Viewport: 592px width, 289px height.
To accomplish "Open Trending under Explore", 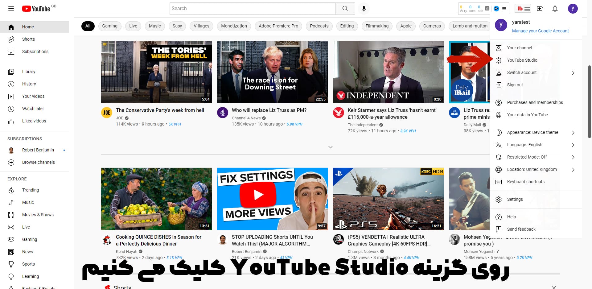I will pyautogui.click(x=31, y=190).
